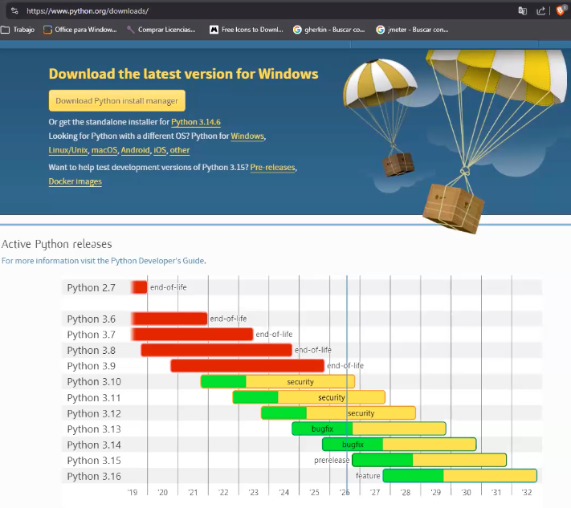Click the 'feature' label beside Python 3.16
This screenshot has width=571, height=508.
[368, 476]
